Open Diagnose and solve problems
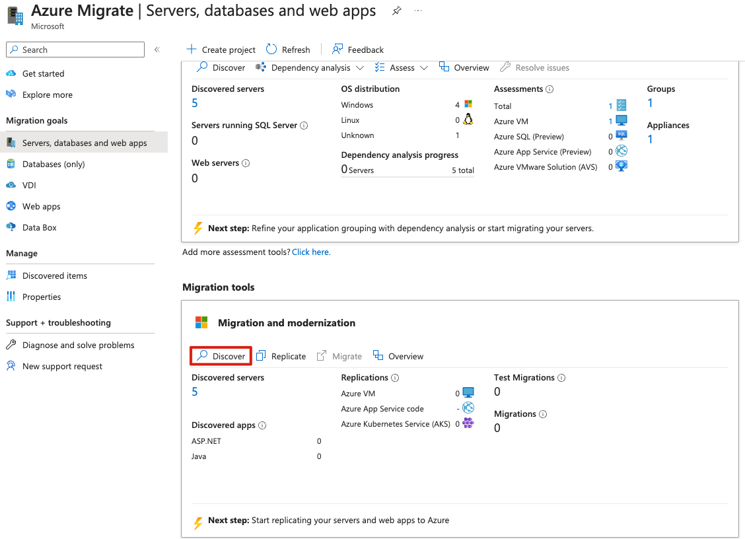Image resolution: width=745 pixels, height=539 pixels. click(x=78, y=345)
